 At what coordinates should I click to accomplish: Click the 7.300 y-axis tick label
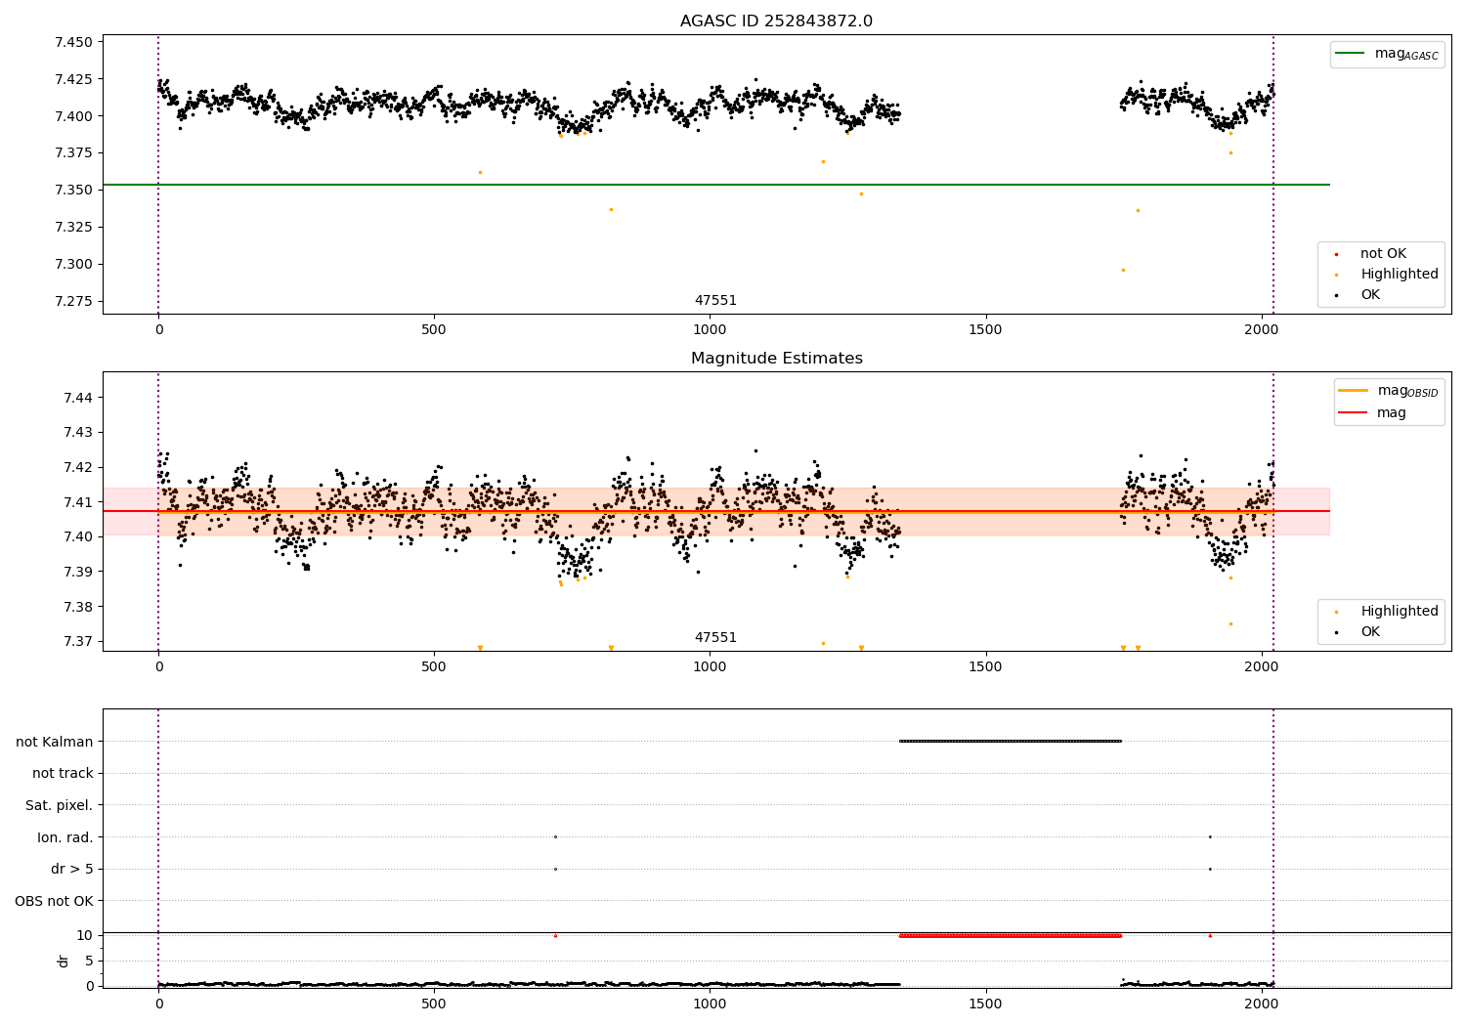pos(73,265)
